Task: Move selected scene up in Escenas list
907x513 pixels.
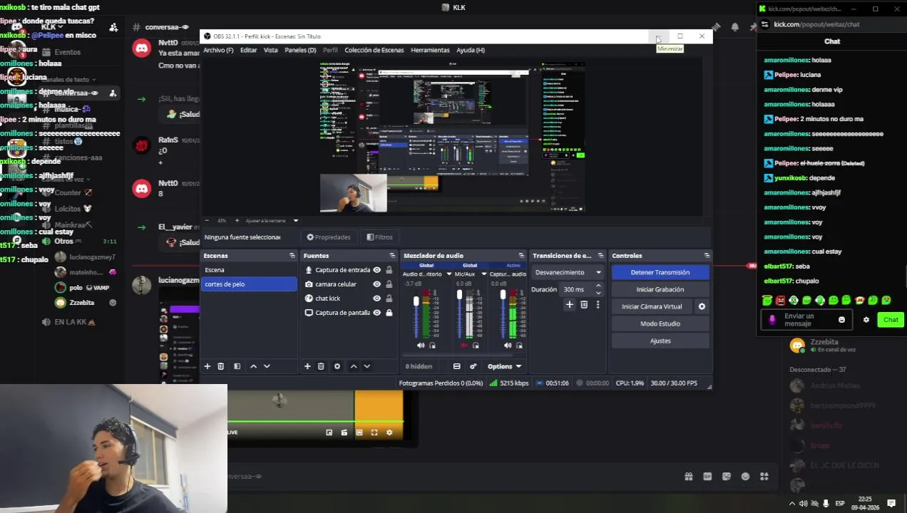Action: point(253,366)
